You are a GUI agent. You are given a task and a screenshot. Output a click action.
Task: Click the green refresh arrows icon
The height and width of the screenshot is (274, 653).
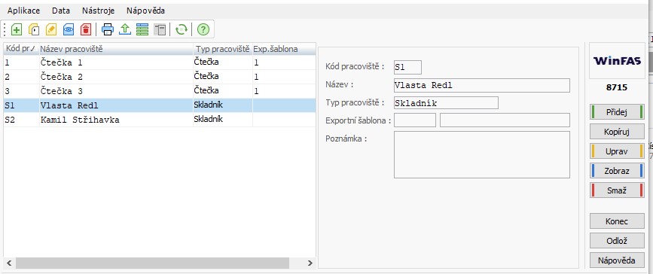click(x=182, y=29)
